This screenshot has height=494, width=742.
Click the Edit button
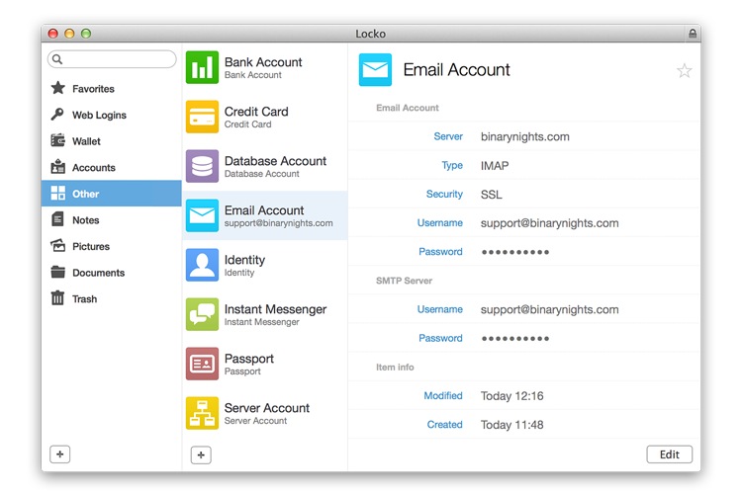coord(670,454)
